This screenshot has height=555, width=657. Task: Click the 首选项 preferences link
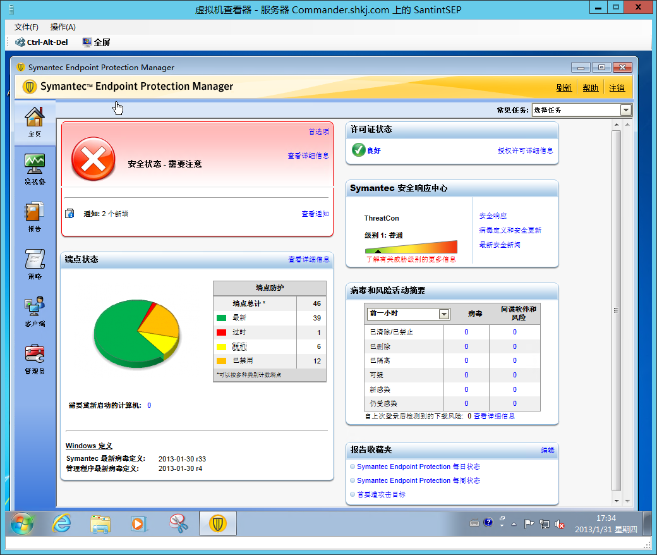coord(319,131)
